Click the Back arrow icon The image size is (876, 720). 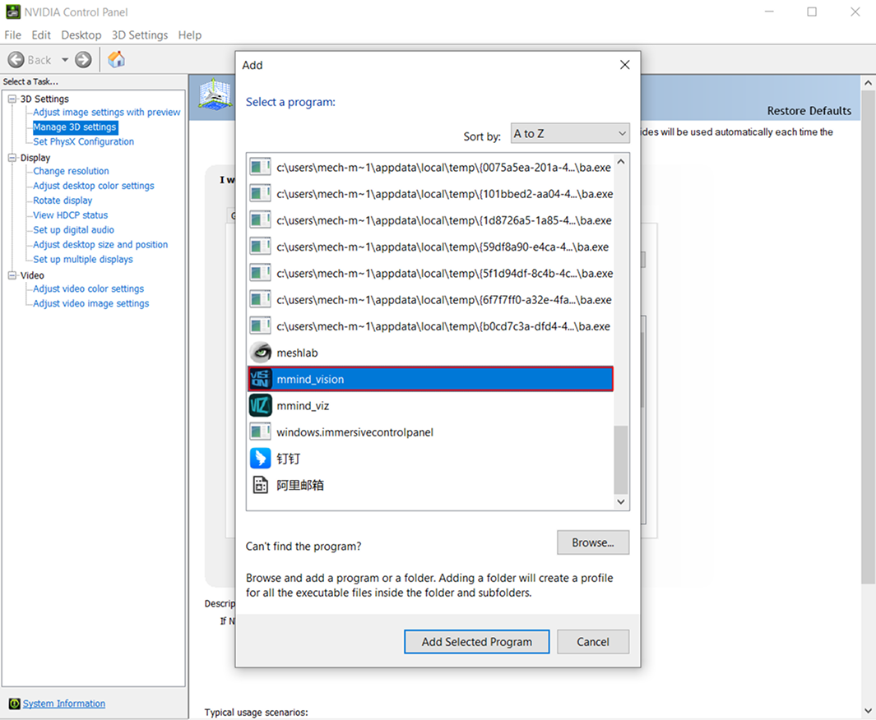(x=16, y=60)
